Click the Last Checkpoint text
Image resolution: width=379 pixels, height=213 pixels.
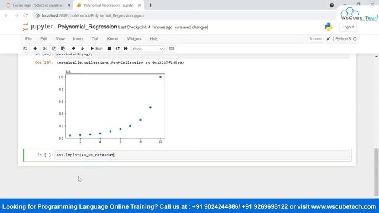[145, 27]
